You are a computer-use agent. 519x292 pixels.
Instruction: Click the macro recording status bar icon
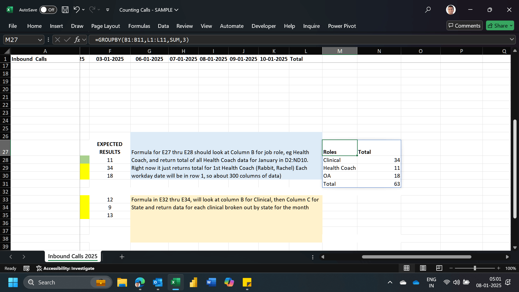click(26, 268)
